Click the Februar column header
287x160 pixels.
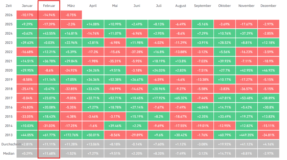click(x=49, y=6)
